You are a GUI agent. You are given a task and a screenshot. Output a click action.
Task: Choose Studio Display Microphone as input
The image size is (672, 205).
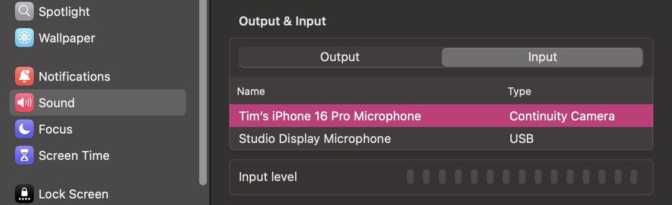pyautogui.click(x=315, y=139)
